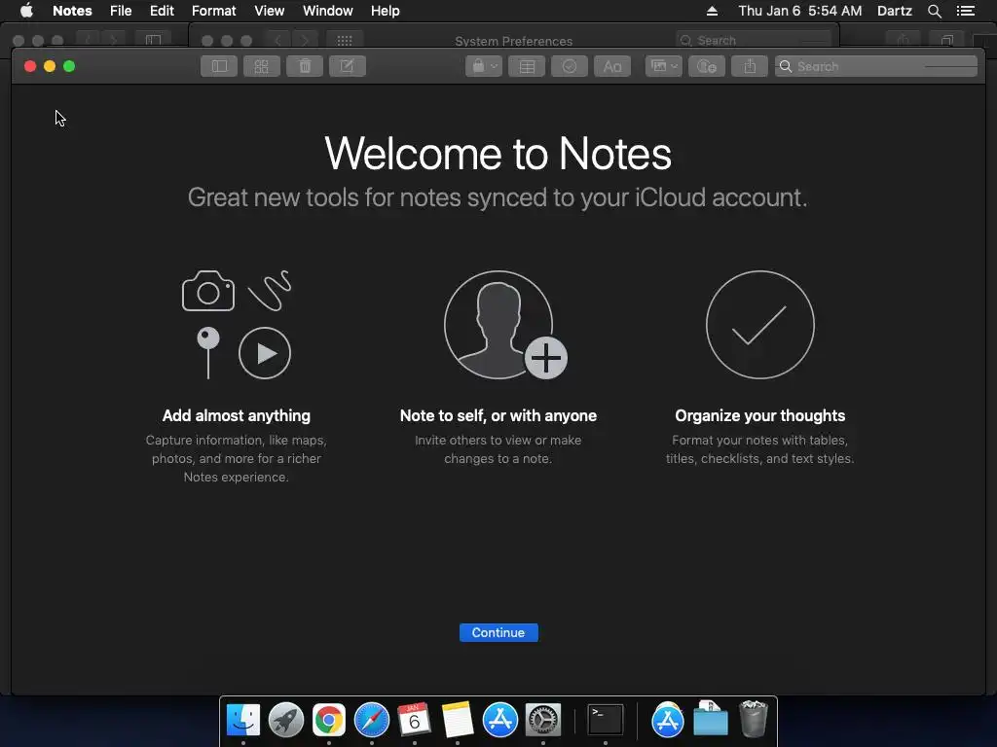This screenshot has height=747, width=997.
Task: Open the Applications folder stack in Dock
Action: coord(668,721)
